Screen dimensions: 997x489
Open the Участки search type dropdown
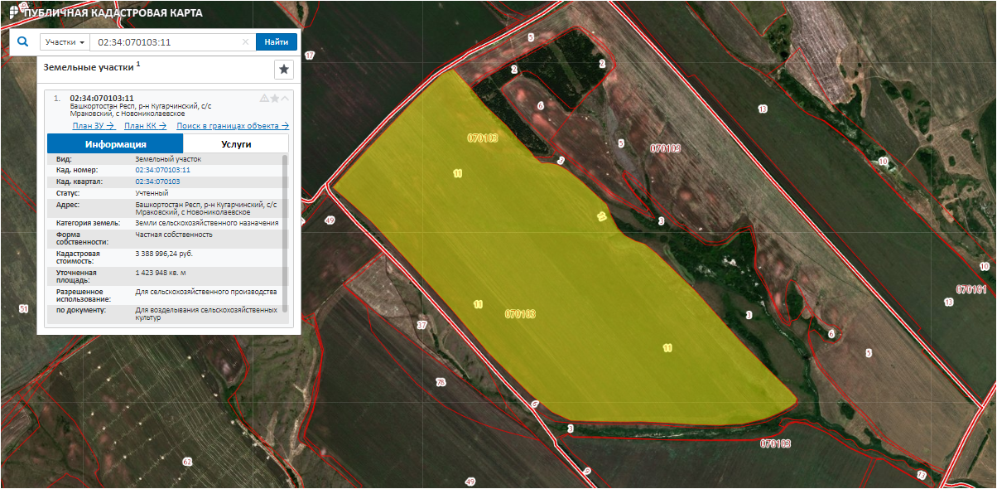point(65,42)
